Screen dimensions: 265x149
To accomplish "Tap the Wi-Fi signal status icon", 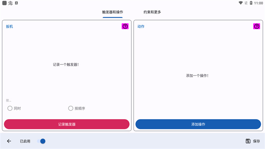I will (x=241, y=3).
